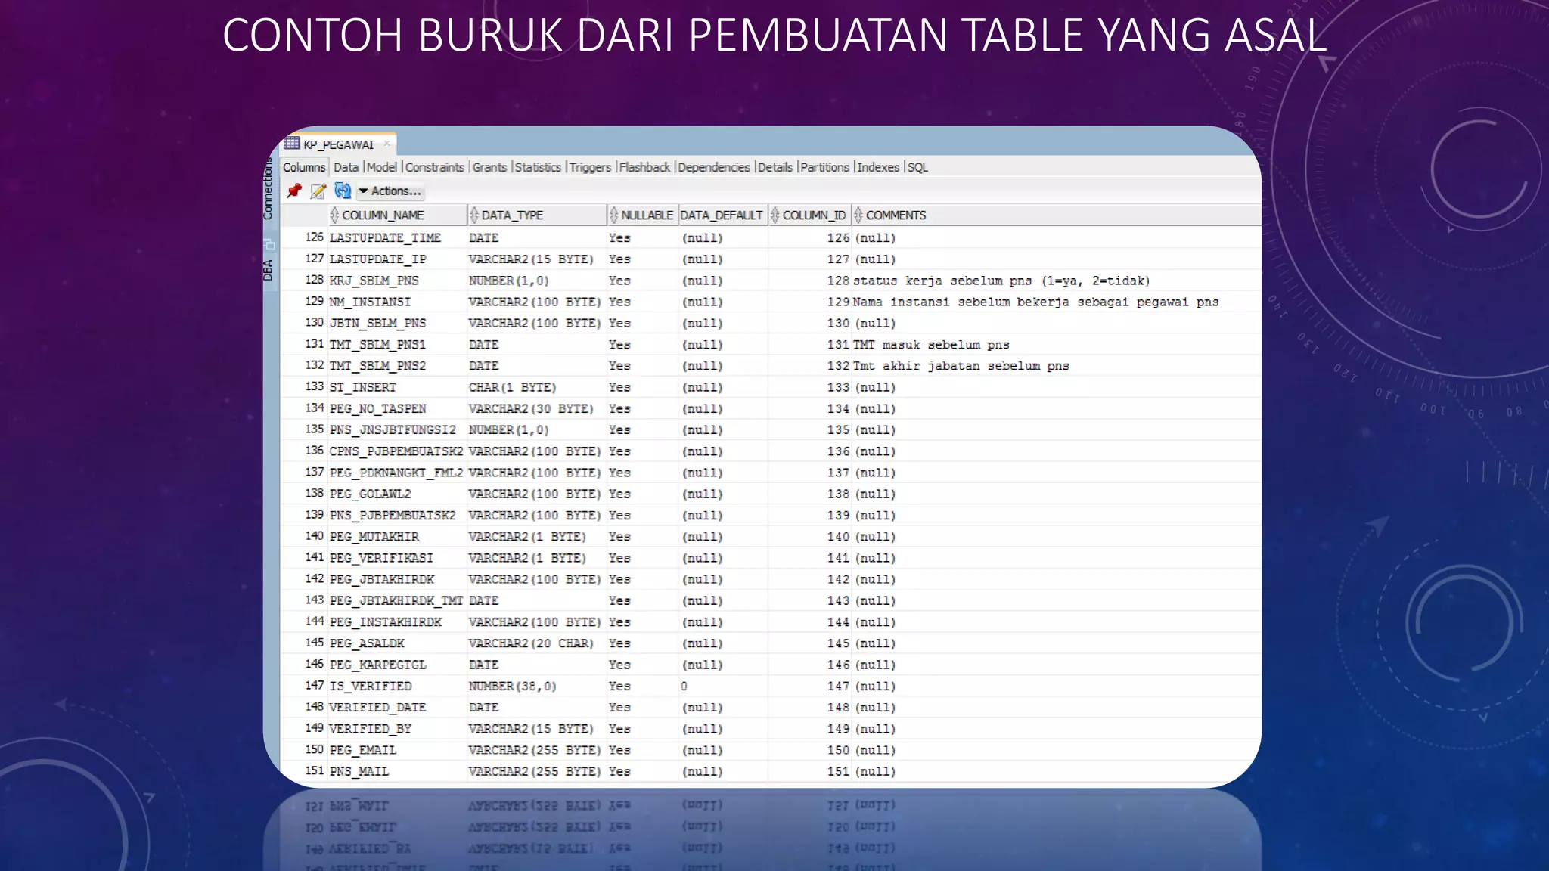The image size is (1549, 871).
Task: Click sort arrows icon on COMMENTS header
Action: (x=858, y=215)
